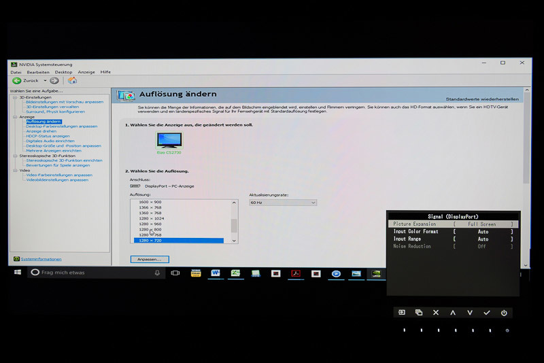The width and height of the screenshot is (544, 363).
Task: Select Auflösung ändern in the tree
Action: (44, 122)
